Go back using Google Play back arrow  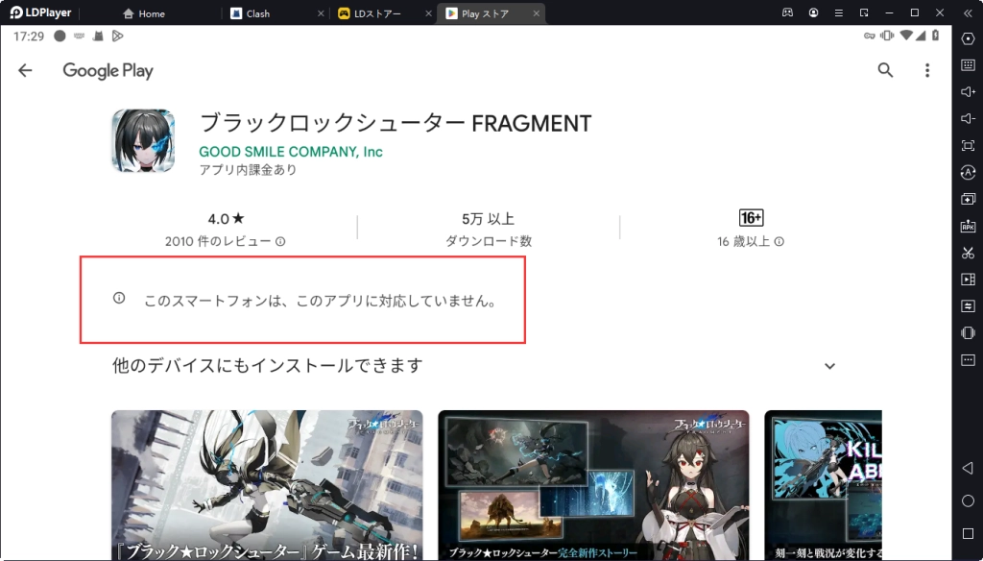tap(25, 70)
